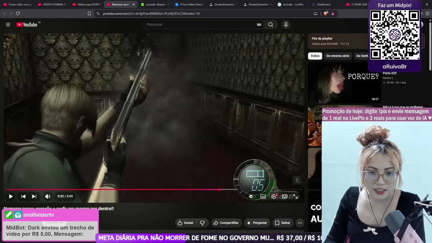Open the 'Fim da playlist' panel header
The image size is (432, 243).
(x=322, y=38)
